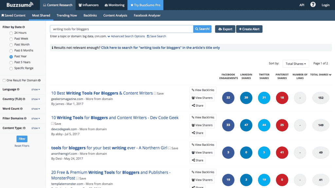
Task: Click total shares bubble showing 49
Action: pos(321,152)
